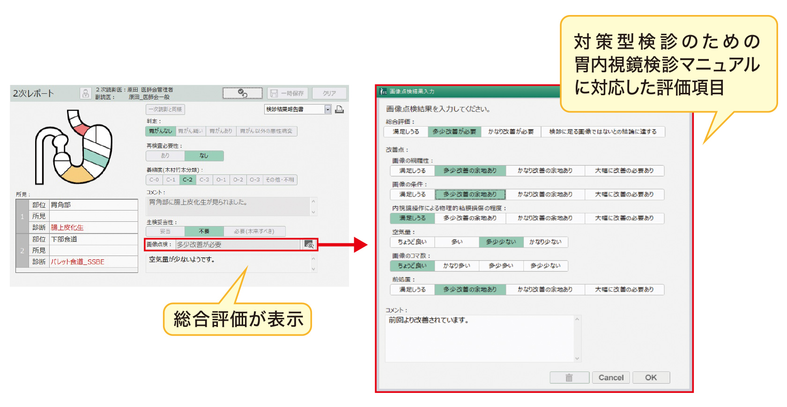Click scroll-down arrow in dialog comment box
The image size is (787, 407).
point(577,358)
